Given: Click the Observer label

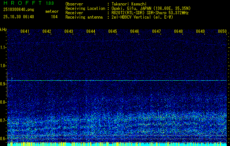Looking at the screenshot, I should pos(74,4).
